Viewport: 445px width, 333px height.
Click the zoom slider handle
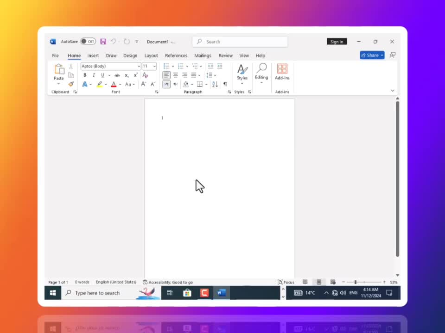click(356, 282)
